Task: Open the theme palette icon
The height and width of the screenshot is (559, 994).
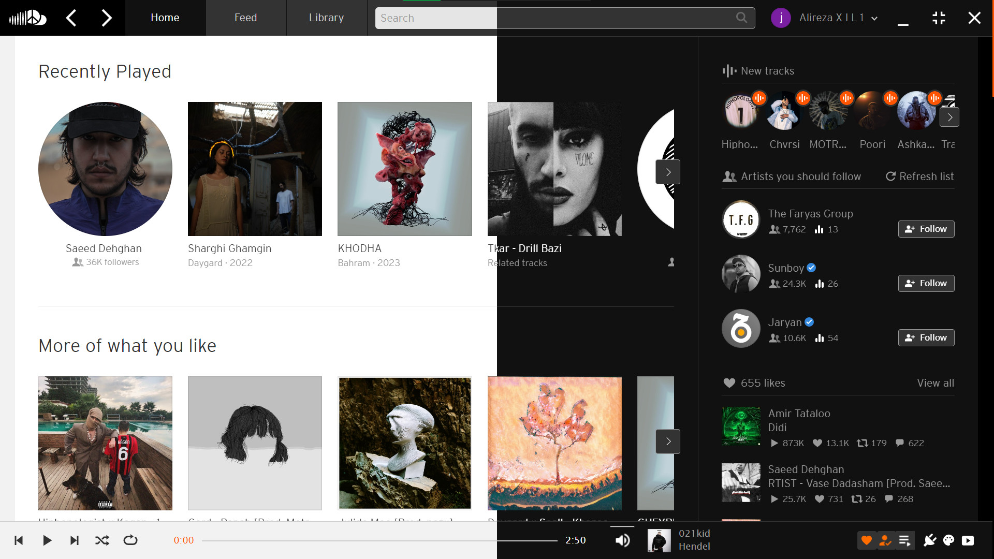Action: [x=948, y=540]
